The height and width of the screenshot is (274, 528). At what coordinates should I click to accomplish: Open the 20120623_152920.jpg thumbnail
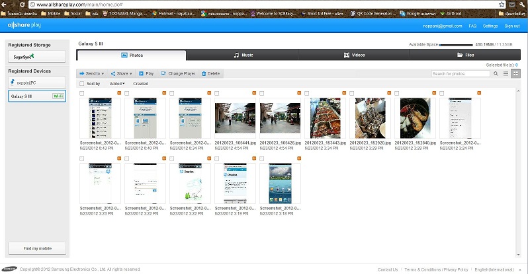pos(370,118)
